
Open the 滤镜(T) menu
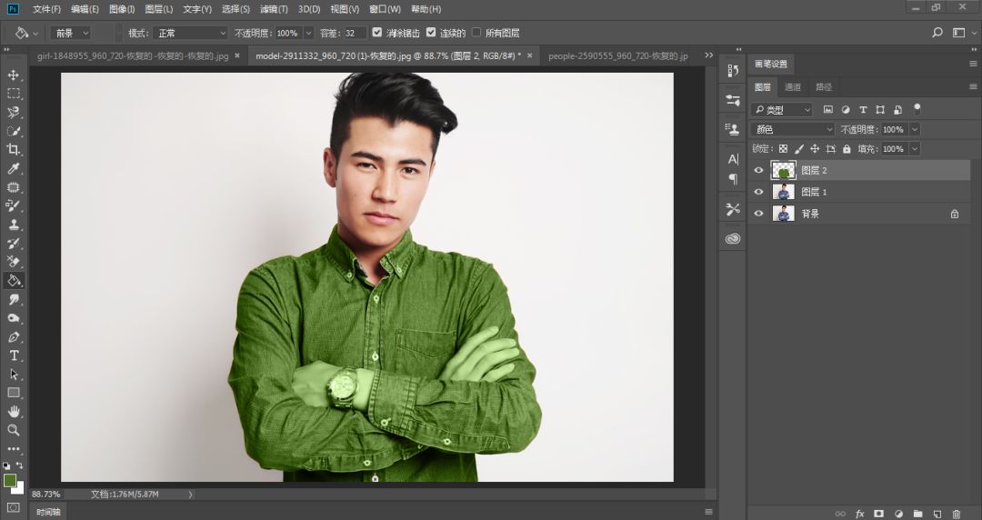[274, 9]
